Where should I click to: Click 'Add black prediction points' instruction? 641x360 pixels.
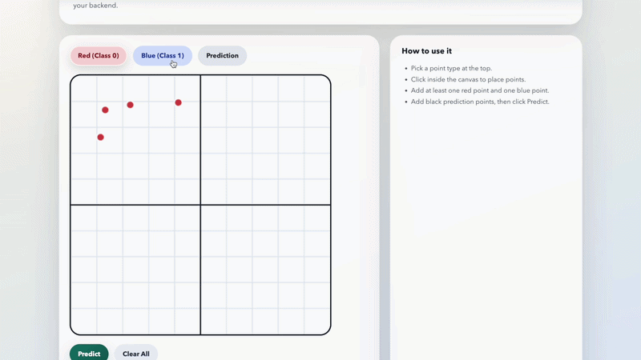(480, 102)
